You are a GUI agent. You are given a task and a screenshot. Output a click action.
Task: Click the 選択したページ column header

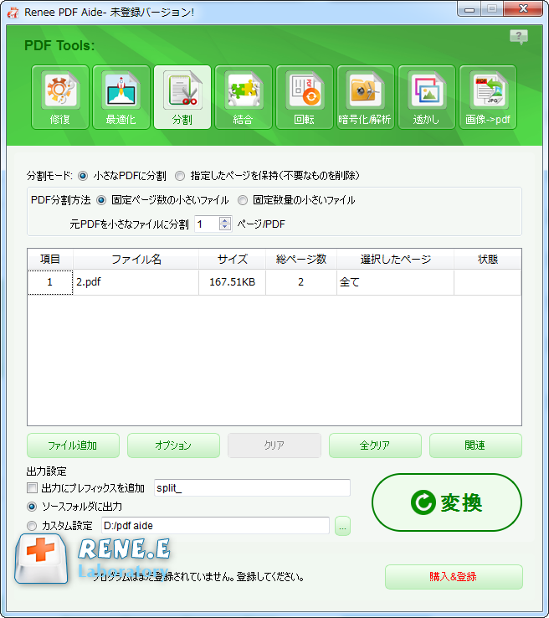[x=395, y=259]
